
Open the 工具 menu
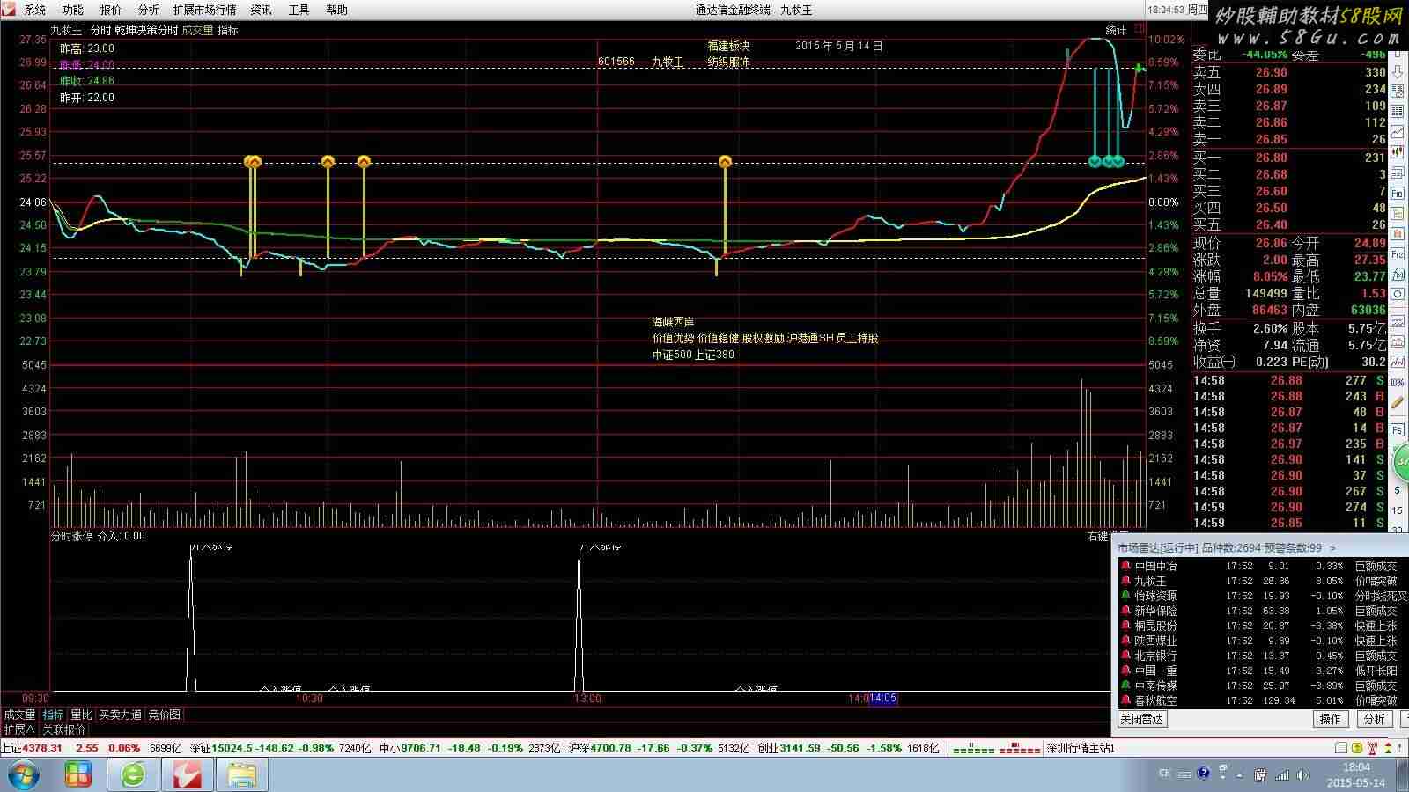click(x=299, y=10)
